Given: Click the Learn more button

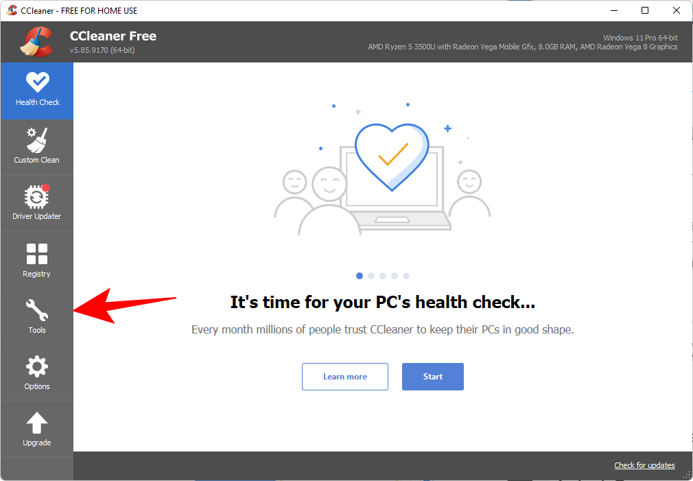Looking at the screenshot, I should tap(345, 377).
